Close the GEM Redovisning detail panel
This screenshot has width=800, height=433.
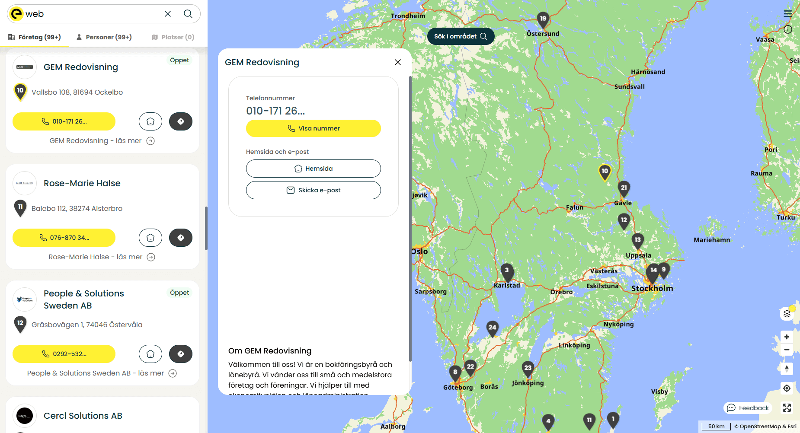398,62
